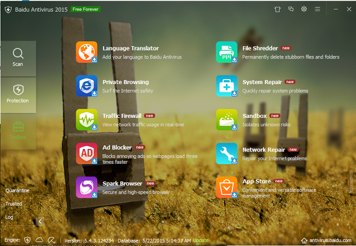Click the System Repair title text
Viewport: 356px width, 246px height.
[262, 82]
